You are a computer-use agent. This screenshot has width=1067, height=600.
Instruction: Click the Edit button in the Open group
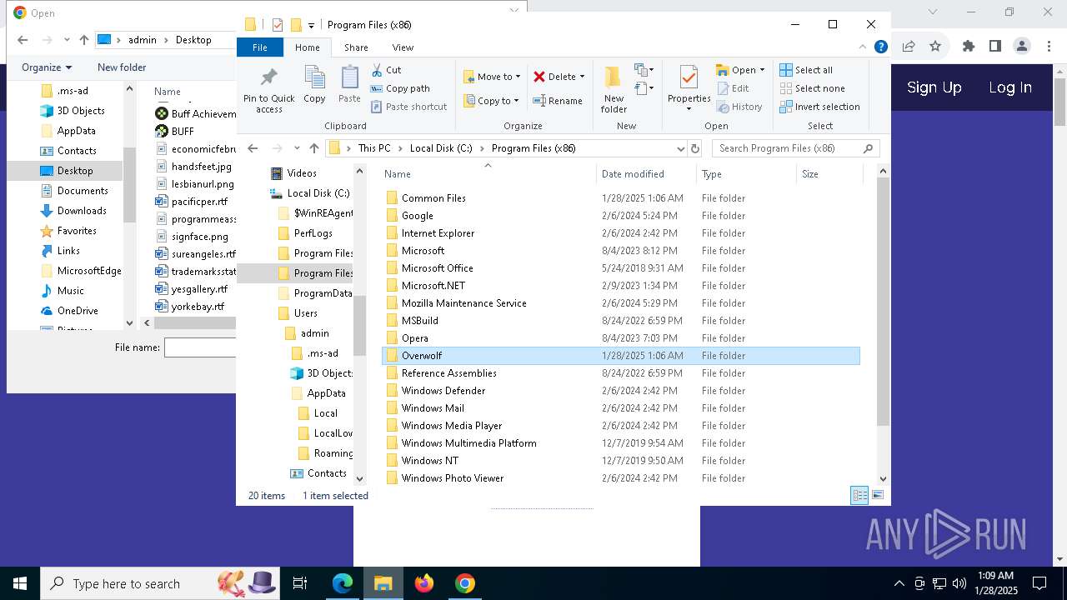(x=733, y=88)
